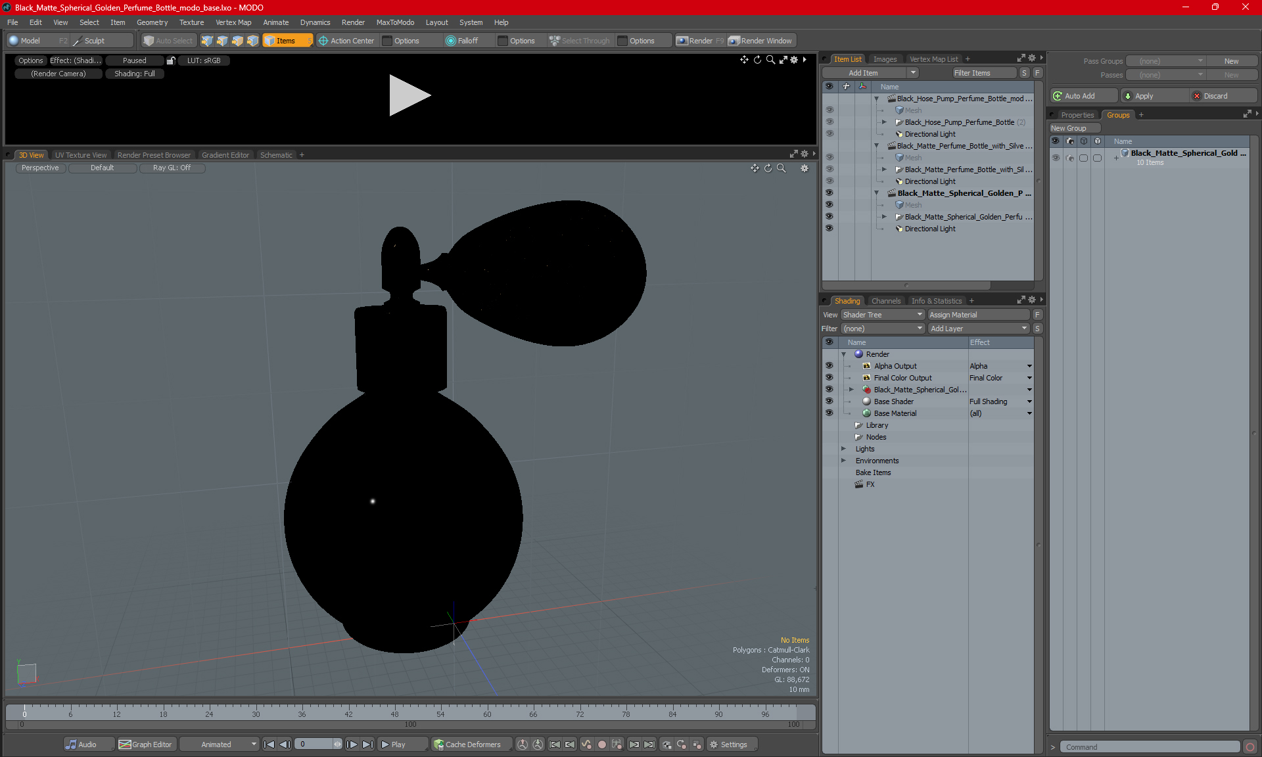The height and width of the screenshot is (757, 1262).
Task: Click the Items selection mode button
Action: click(288, 41)
